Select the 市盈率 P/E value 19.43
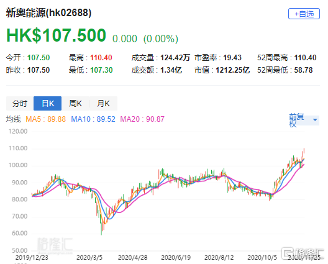This screenshot has width=328, height=264. point(232,58)
